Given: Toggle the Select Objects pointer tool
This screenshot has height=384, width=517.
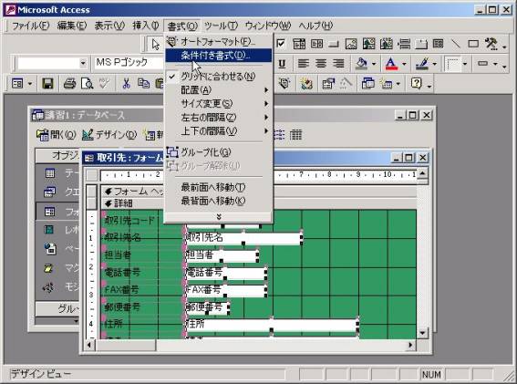Looking at the screenshot, I should [x=155, y=44].
